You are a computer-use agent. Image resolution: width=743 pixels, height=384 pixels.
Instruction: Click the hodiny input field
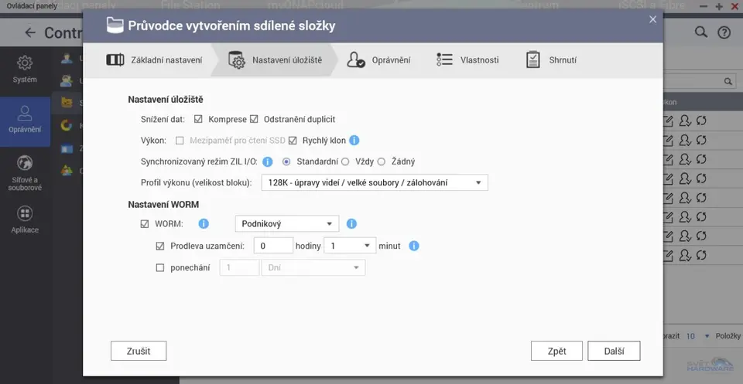point(273,246)
